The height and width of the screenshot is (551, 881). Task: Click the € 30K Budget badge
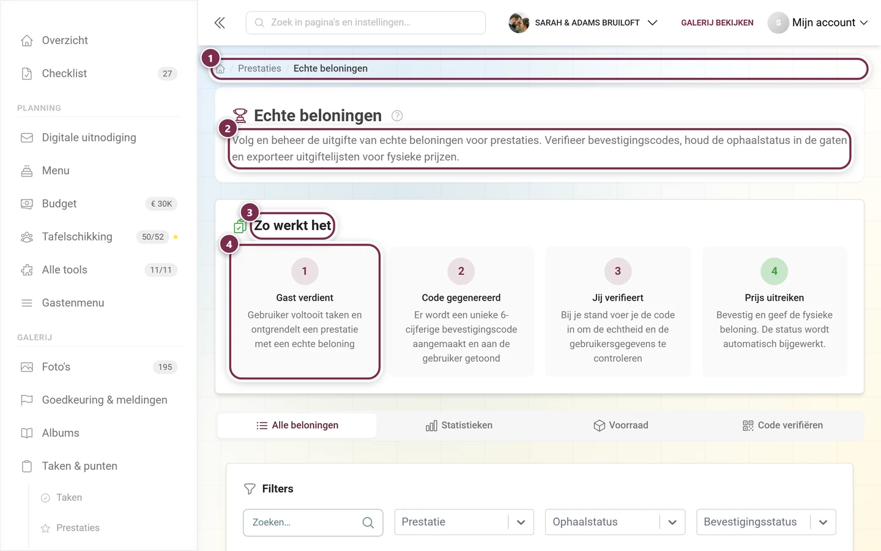point(162,204)
